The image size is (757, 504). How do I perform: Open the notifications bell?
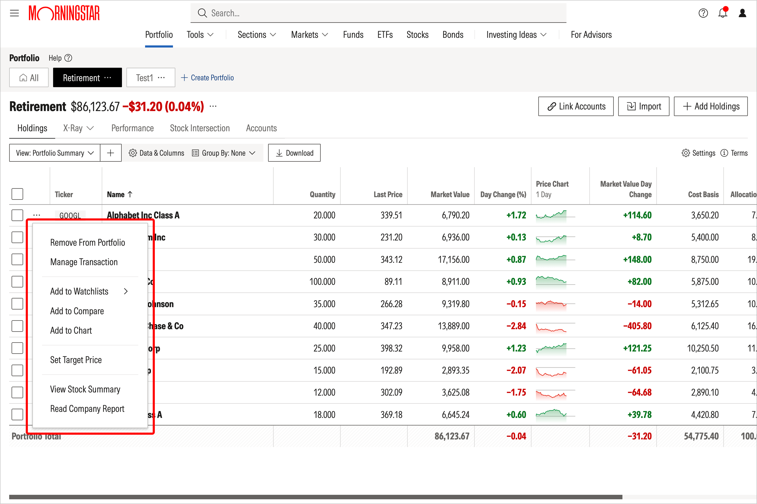[x=723, y=13]
